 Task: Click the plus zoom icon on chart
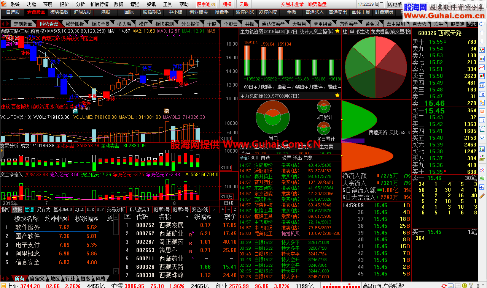(x=223, y=209)
